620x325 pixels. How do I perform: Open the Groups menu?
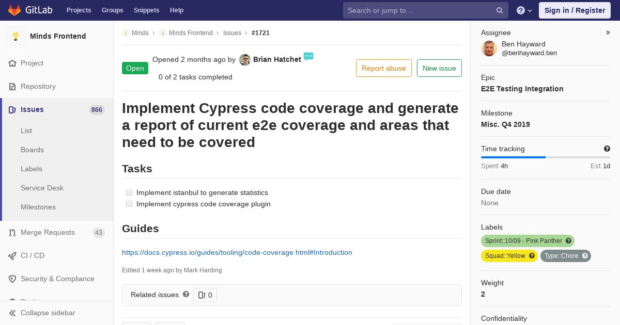[x=112, y=10]
